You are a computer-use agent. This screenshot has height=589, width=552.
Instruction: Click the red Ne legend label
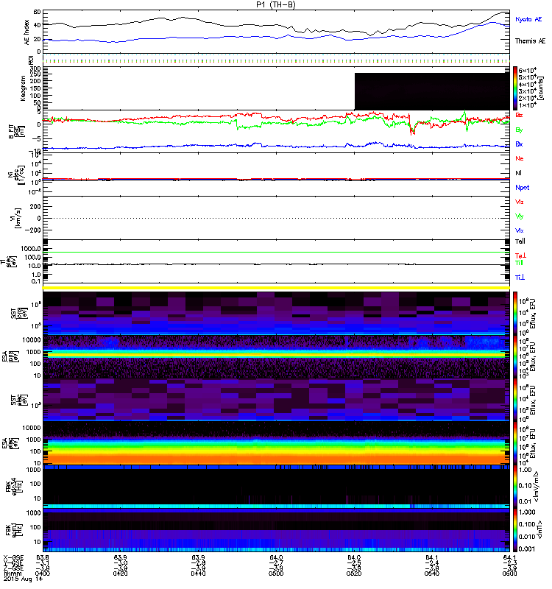click(x=520, y=158)
